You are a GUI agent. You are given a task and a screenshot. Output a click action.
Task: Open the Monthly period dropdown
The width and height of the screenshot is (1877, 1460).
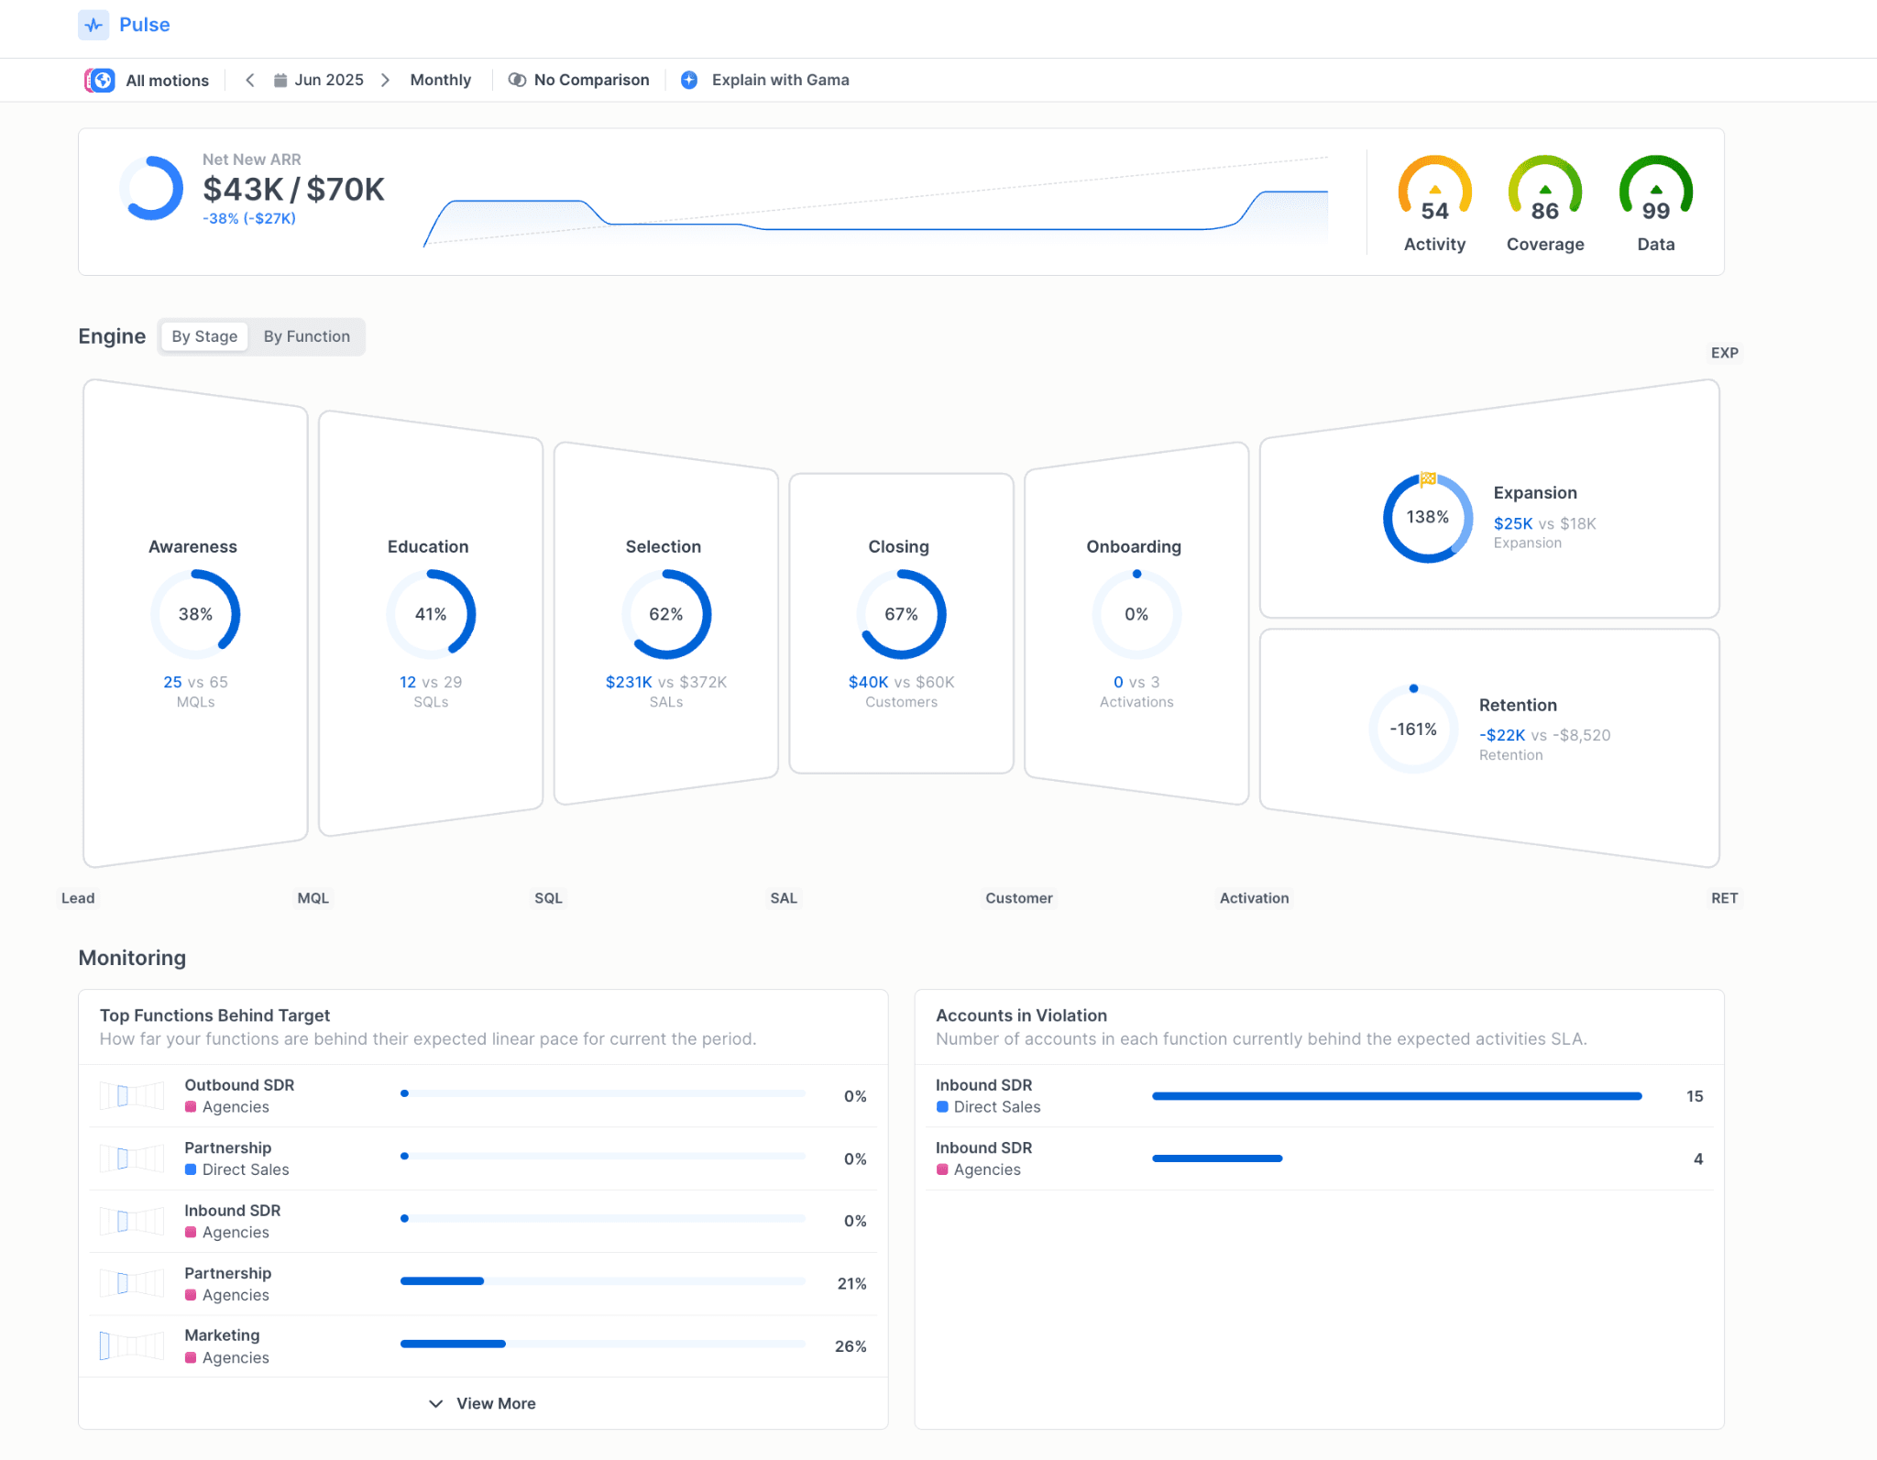[440, 80]
